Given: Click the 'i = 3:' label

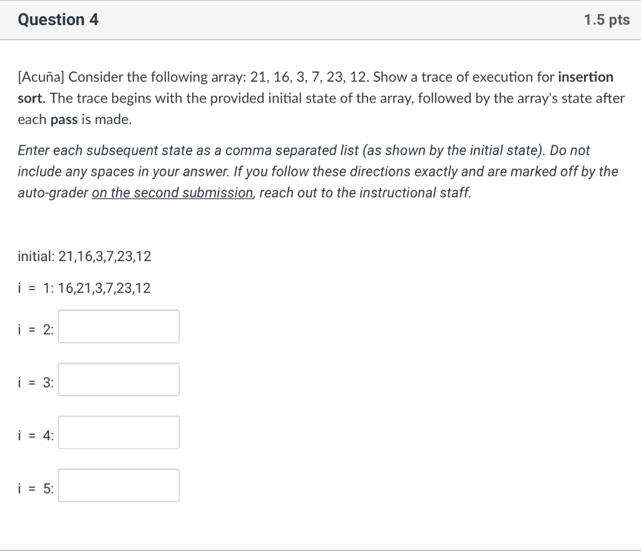Looking at the screenshot, I should 36,383.
